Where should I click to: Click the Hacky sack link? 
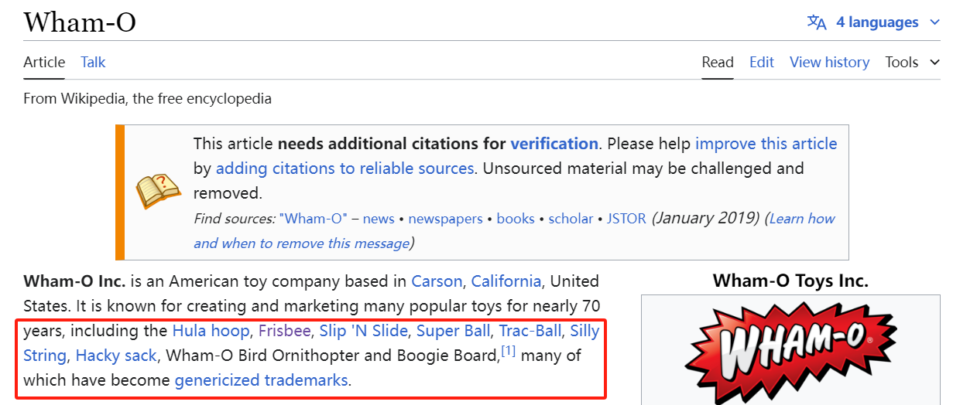[116, 356]
